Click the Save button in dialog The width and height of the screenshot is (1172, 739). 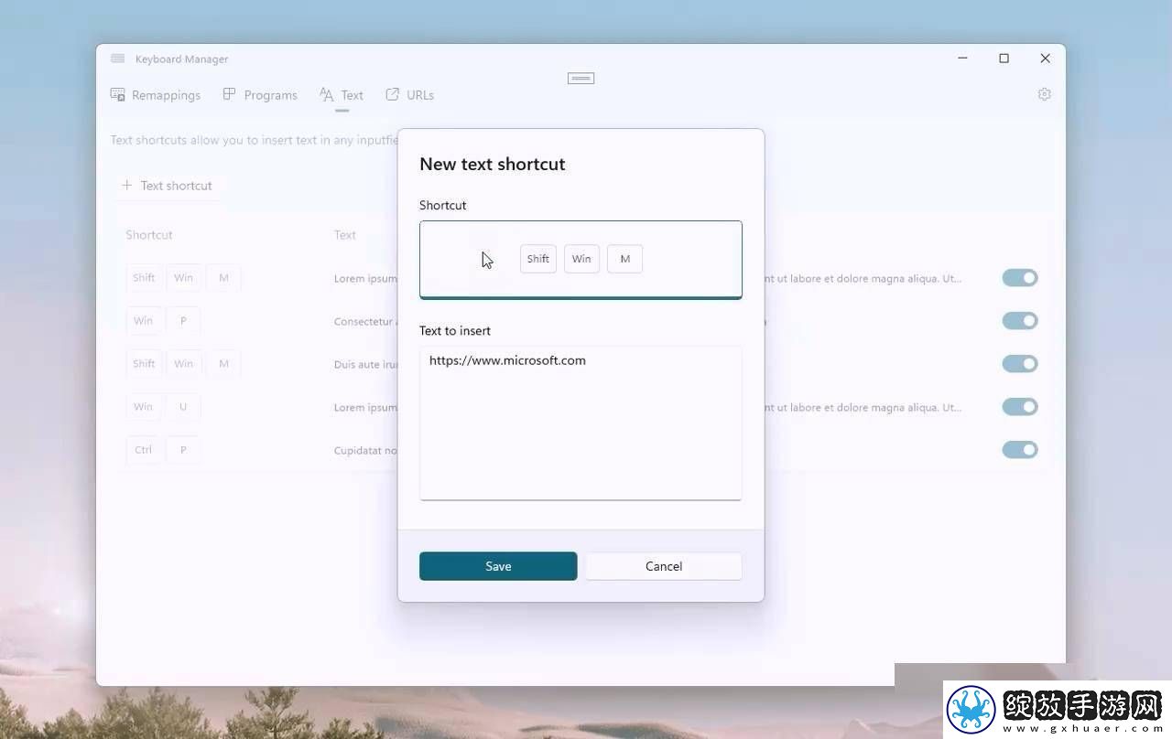coord(498,566)
